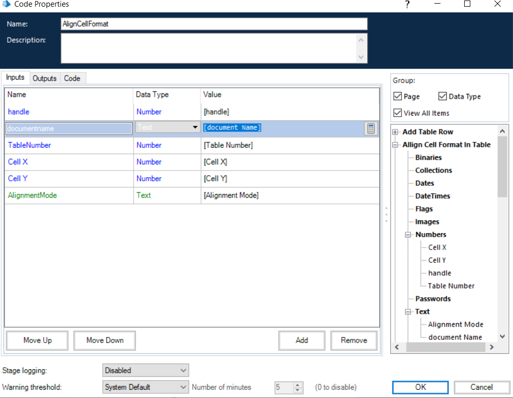Open the Warning threshold dropdown
The height and width of the screenshot is (398, 513).
point(145,387)
